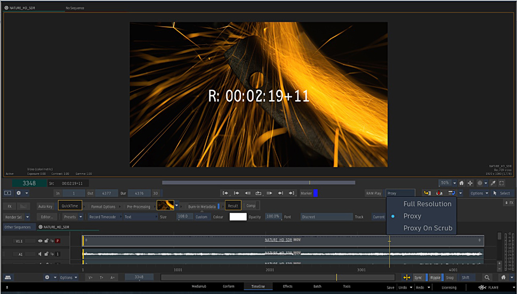Image resolution: width=517 pixels, height=294 pixels.
Task: Toggle the Ripple editing mode
Action: 435,277
